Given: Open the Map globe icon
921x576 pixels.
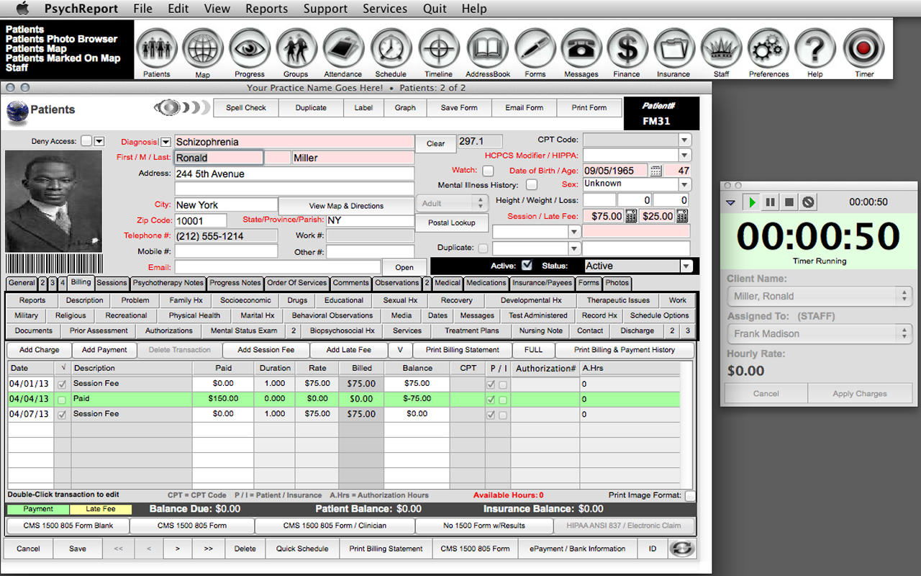Looking at the screenshot, I should click(203, 48).
